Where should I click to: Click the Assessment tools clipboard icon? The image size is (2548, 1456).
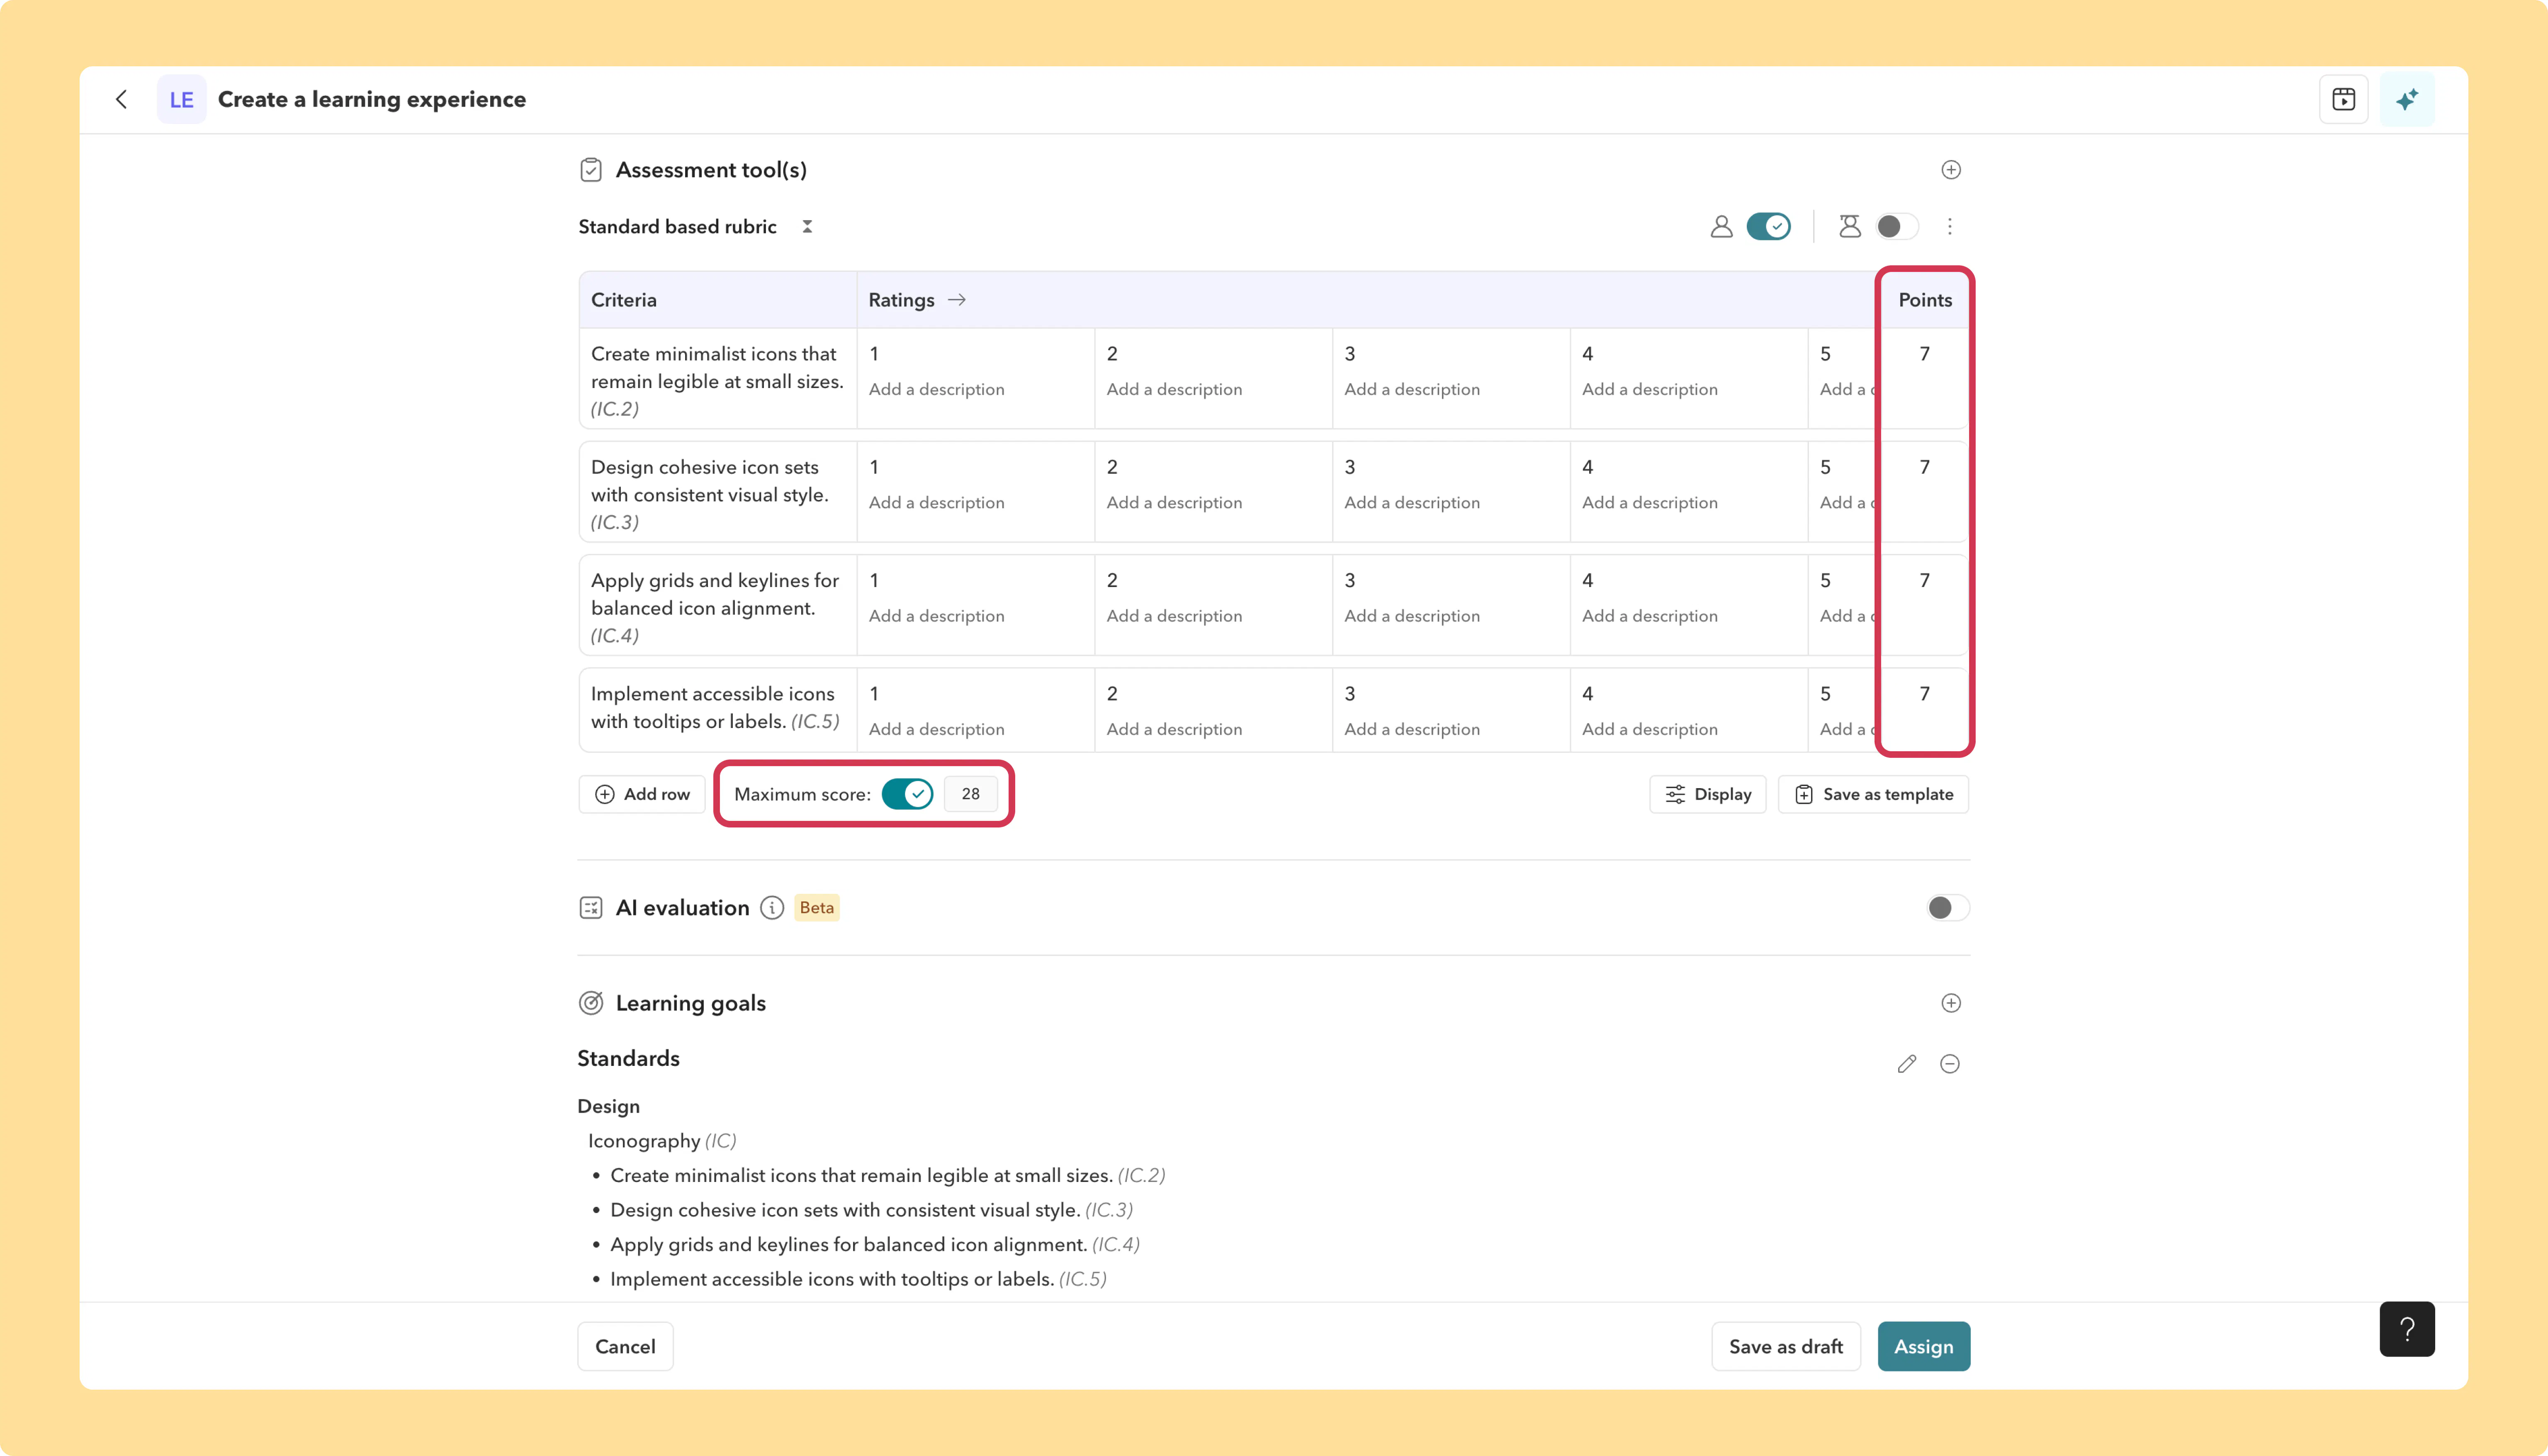[591, 170]
